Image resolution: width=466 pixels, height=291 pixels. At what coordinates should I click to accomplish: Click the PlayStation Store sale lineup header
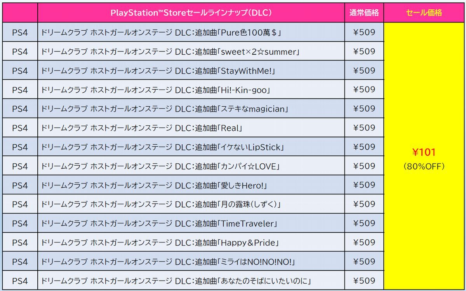click(191, 13)
